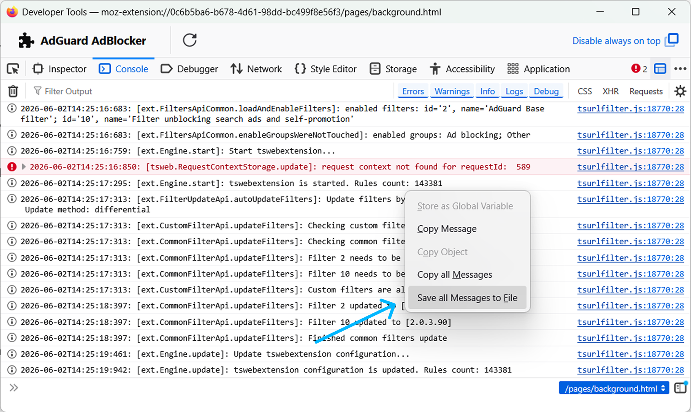Open tsurlfilter.js link on error row
This screenshot has height=412, width=691.
click(x=631, y=167)
